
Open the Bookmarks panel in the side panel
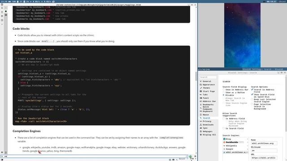pyautogui.click(x=2, y=8)
